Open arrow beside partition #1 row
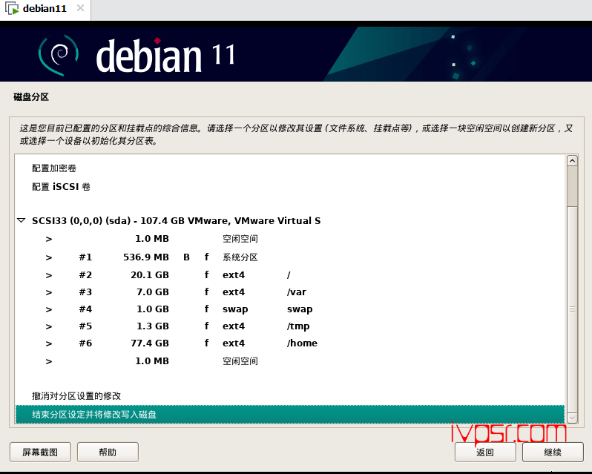 tap(49, 257)
